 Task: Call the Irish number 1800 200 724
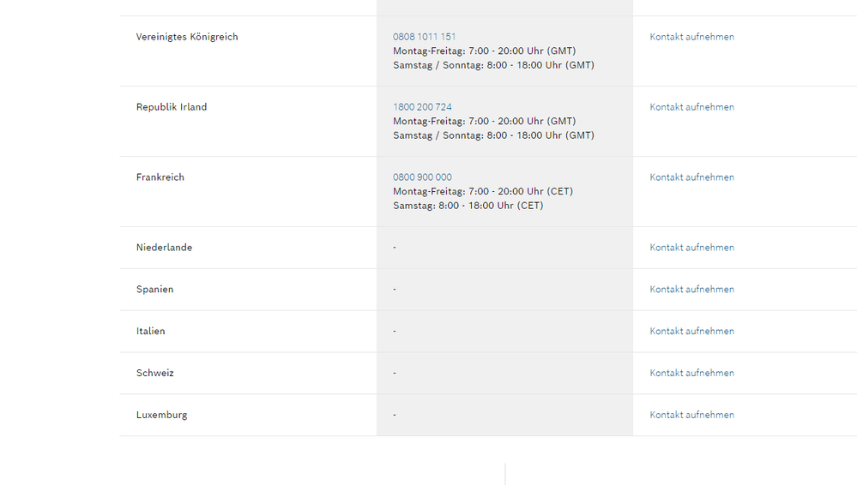point(422,107)
